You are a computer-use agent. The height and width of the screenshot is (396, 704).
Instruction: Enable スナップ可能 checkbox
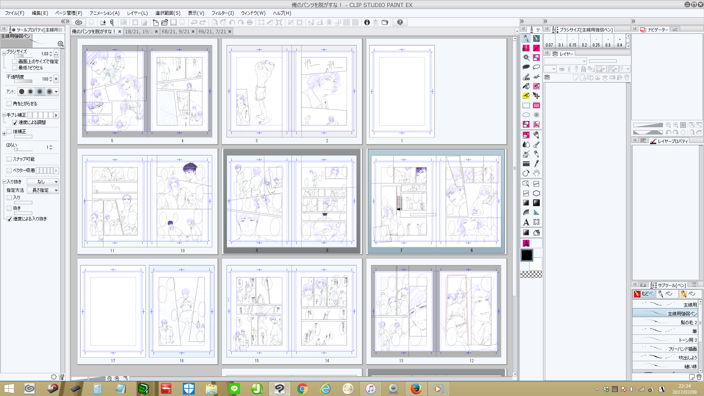pyautogui.click(x=9, y=159)
